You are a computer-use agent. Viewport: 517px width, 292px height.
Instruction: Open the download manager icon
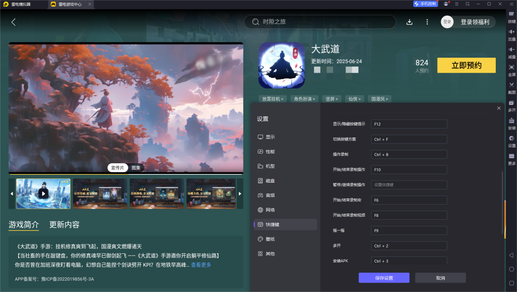(410, 22)
